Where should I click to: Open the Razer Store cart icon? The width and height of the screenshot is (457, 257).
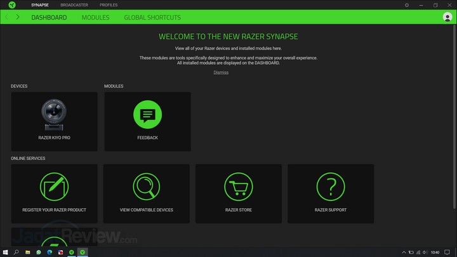239,187
